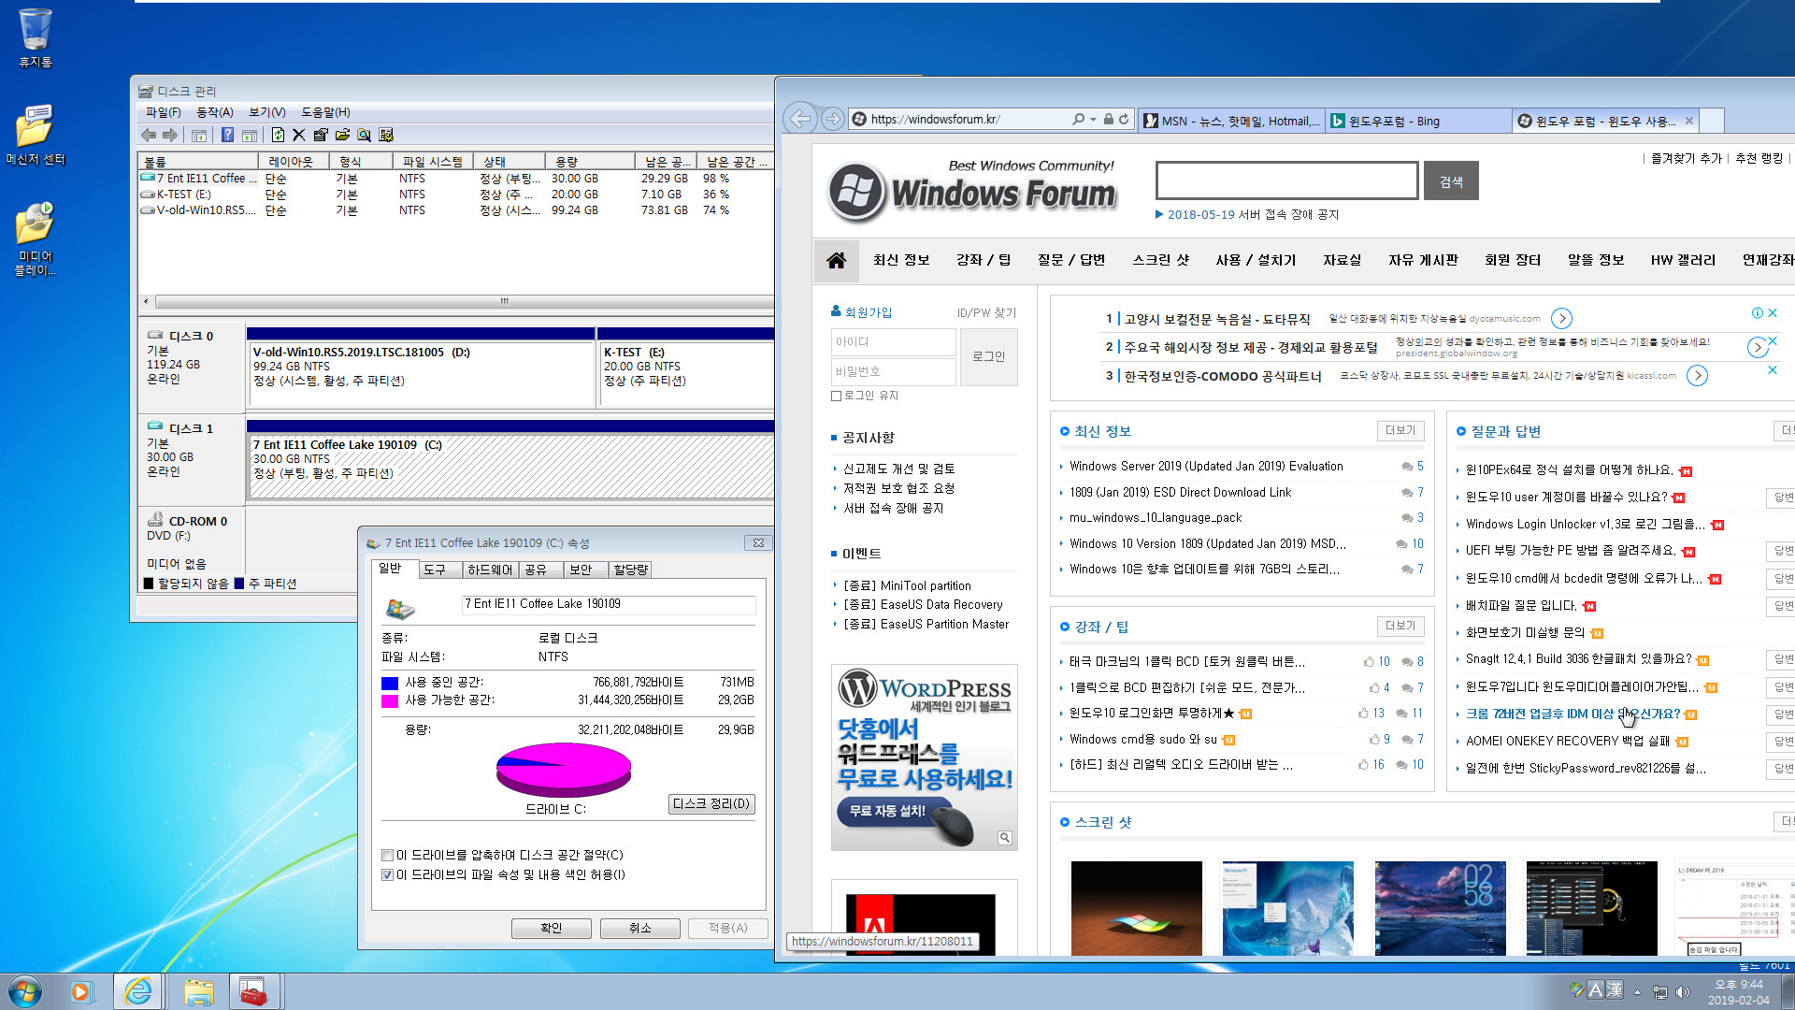
Task: Launch Windows Media Player from the taskbar
Action: tap(82, 991)
